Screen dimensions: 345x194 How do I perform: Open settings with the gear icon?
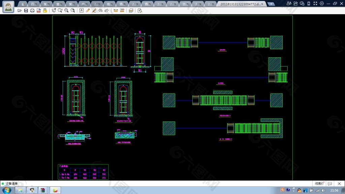[322, 3]
